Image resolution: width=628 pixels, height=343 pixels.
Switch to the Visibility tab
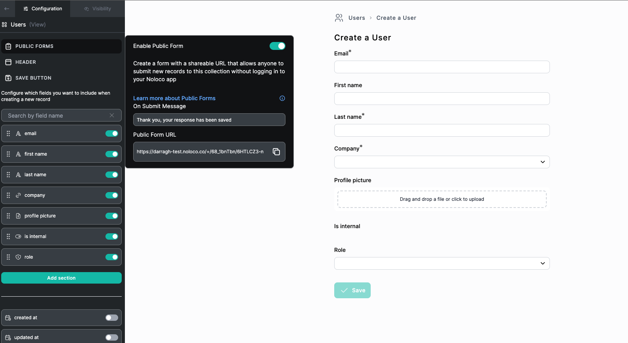(x=98, y=9)
